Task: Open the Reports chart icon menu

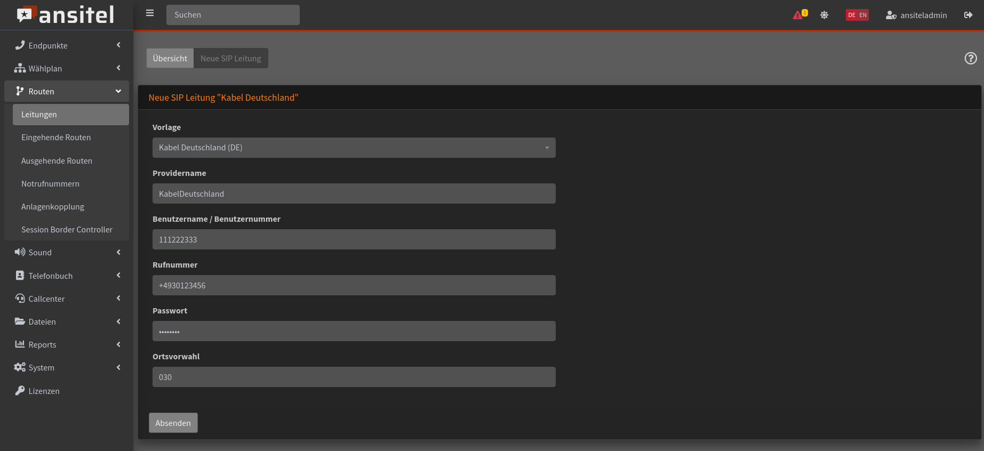Action: 20,344
